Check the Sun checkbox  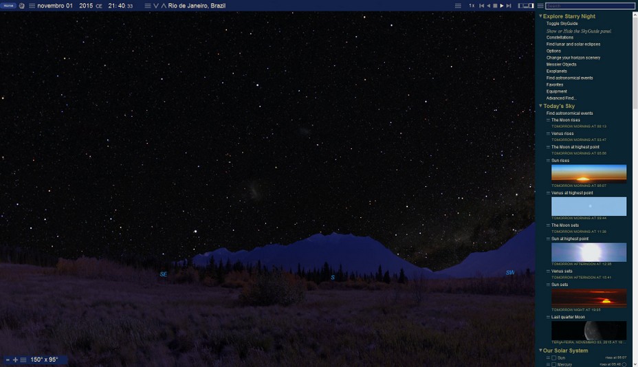pos(553,358)
